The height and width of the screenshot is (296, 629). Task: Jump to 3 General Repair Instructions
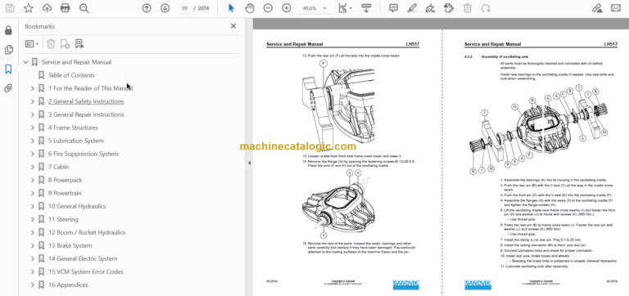tap(86, 114)
